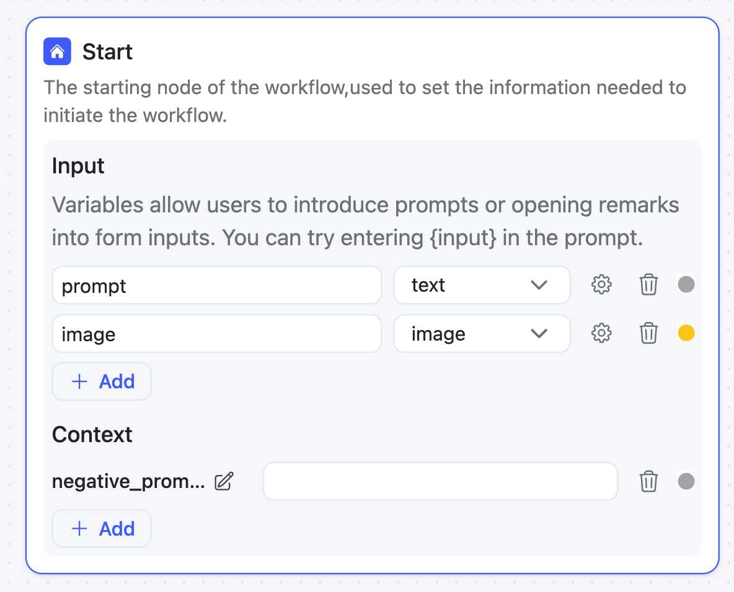This screenshot has height=592, width=734.
Task: Delete the prompt variable with its trash icon
Action: (648, 285)
